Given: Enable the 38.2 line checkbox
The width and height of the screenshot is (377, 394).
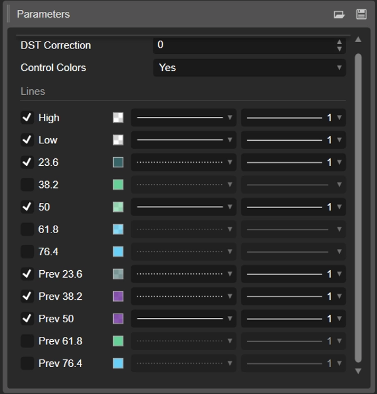Looking at the screenshot, I should [27, 185].
